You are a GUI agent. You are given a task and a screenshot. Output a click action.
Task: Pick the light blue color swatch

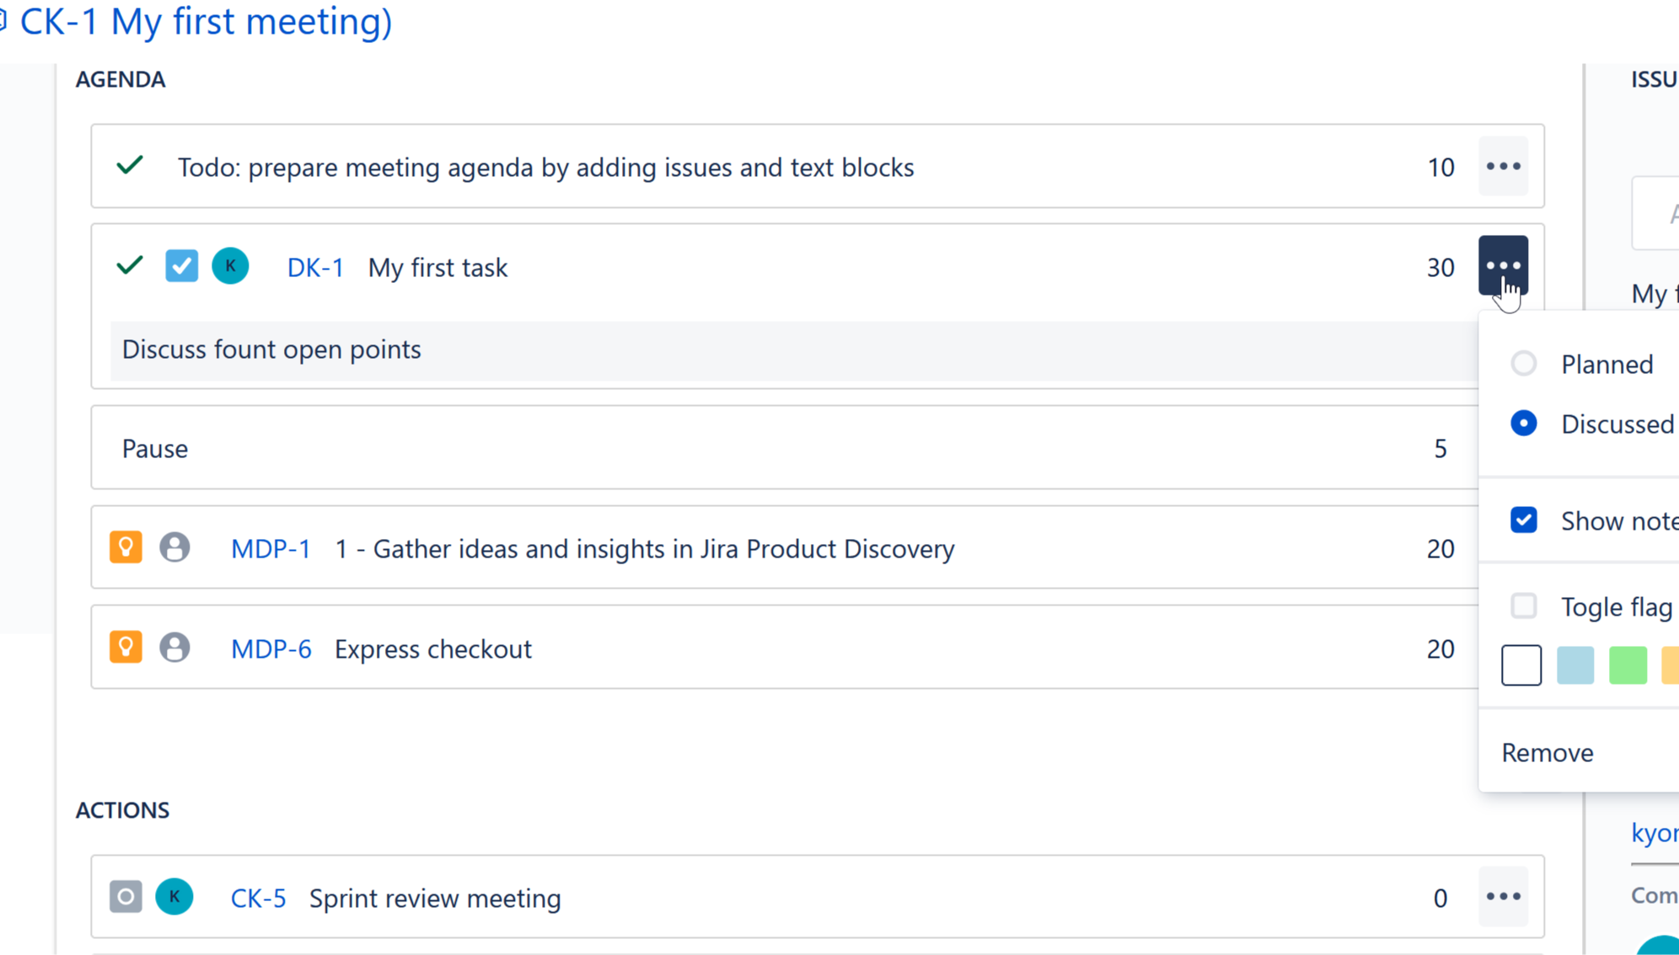click(x=1574, y=665)
